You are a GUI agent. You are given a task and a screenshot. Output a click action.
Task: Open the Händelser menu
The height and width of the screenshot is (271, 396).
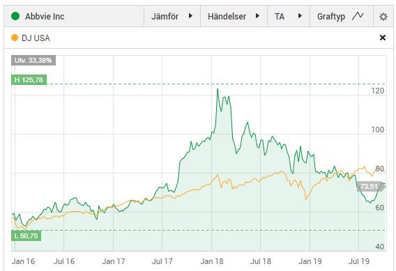[234, 17]
